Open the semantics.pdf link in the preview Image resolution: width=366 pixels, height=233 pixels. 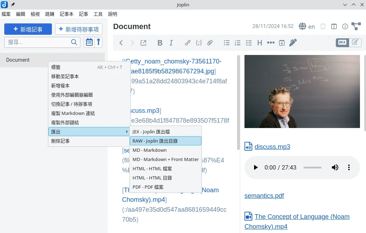pos(264,195)
